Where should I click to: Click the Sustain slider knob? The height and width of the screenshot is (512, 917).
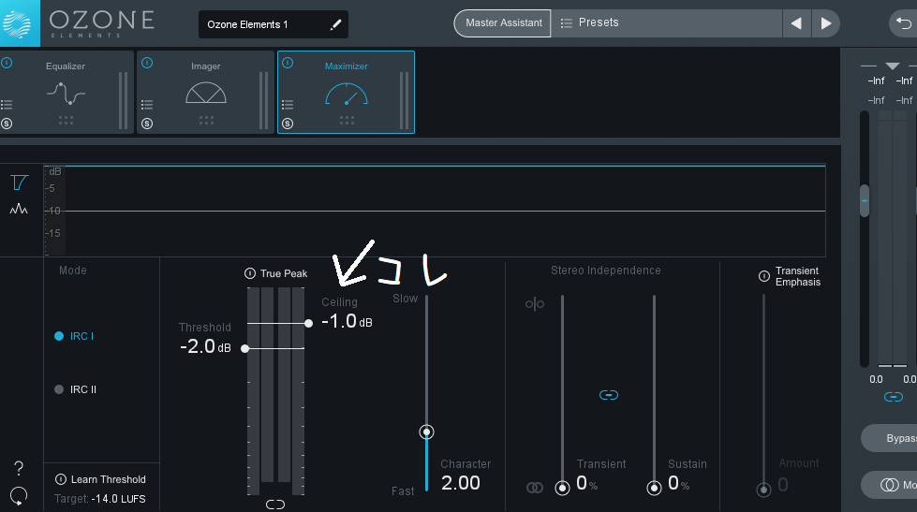point(654,488)
